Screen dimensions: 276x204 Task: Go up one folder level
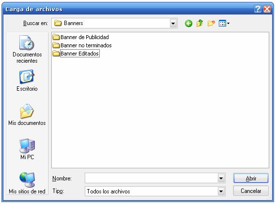(200, 23)
